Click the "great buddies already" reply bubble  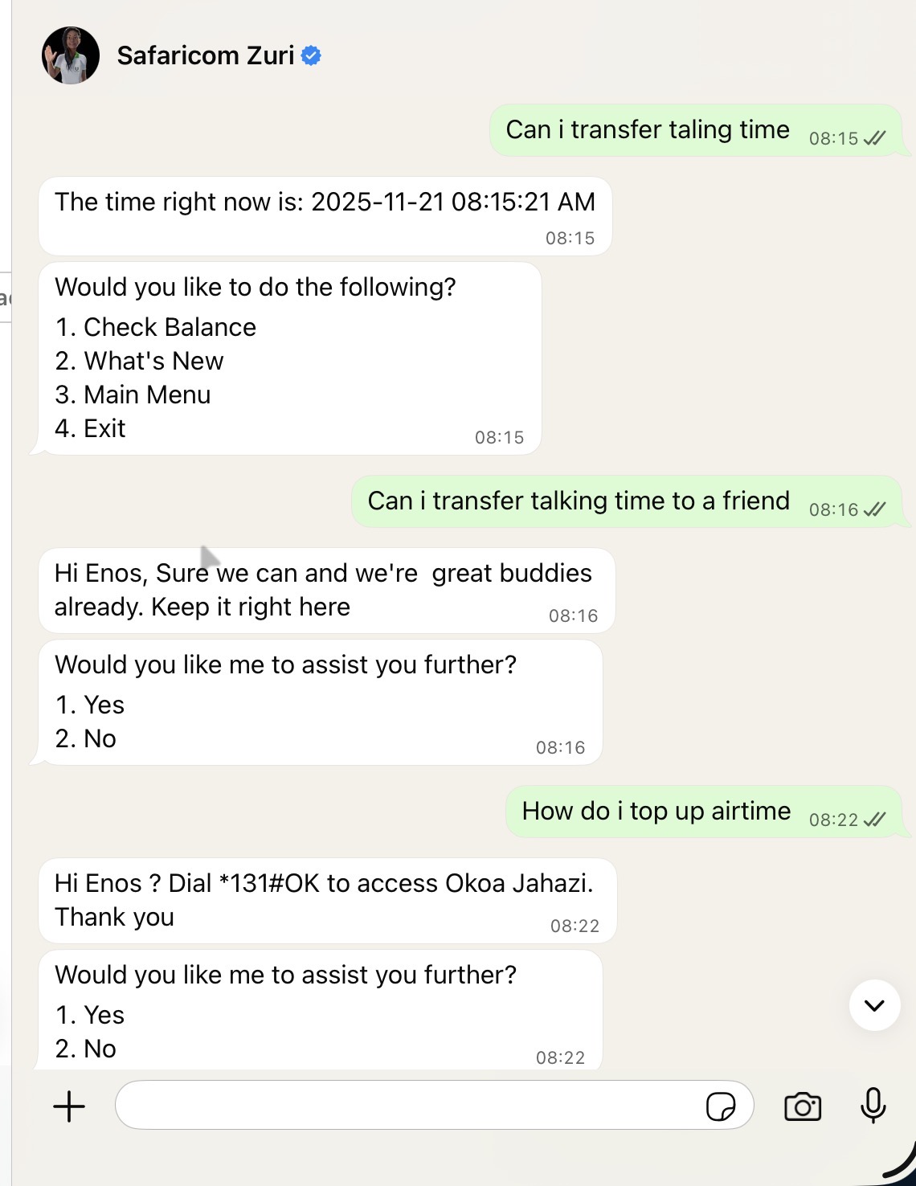point(323,590)
